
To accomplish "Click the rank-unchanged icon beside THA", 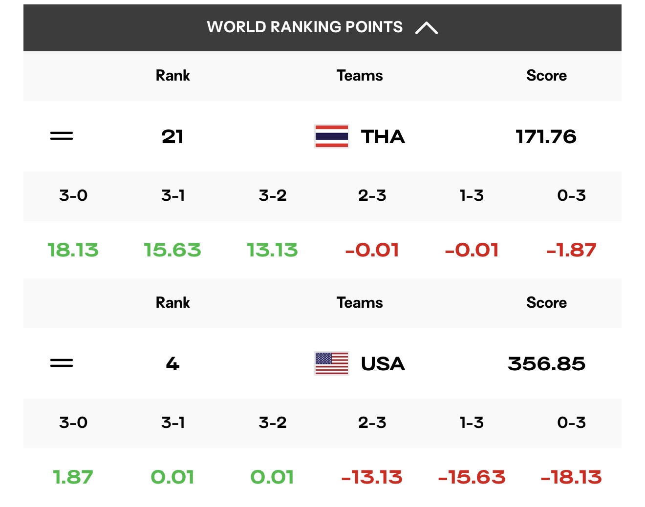I will click(62, 136).
